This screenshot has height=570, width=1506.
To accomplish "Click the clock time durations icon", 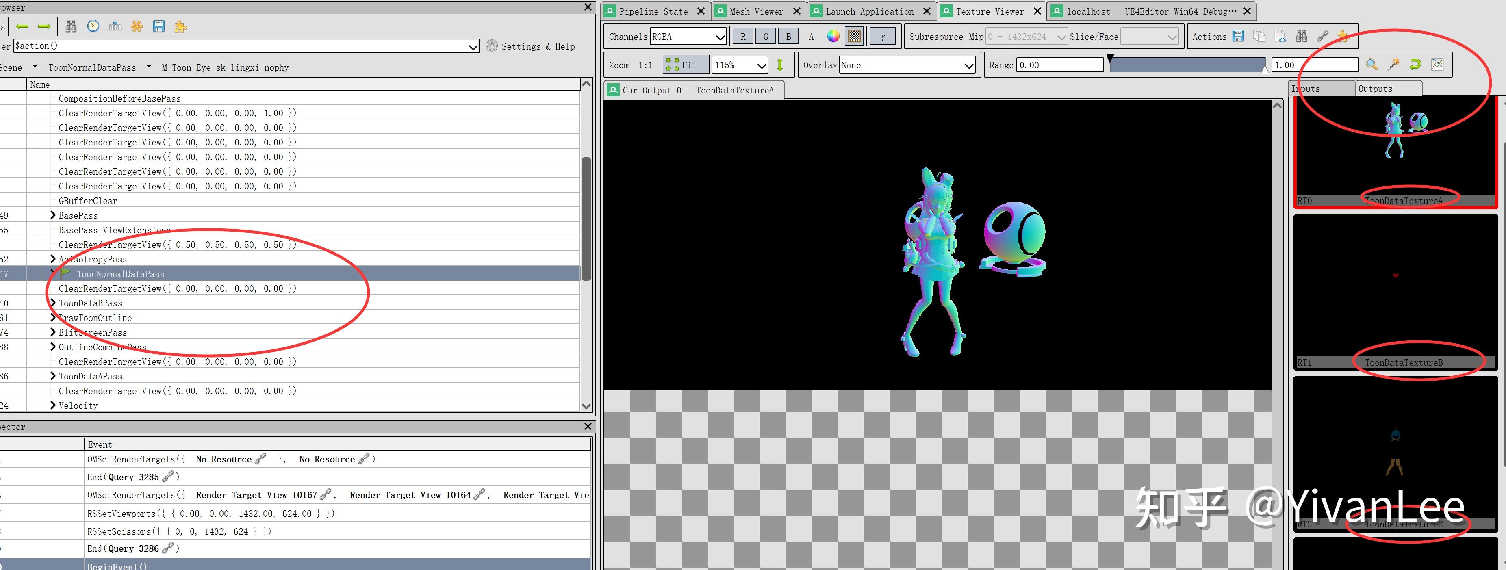I will 93,26.
